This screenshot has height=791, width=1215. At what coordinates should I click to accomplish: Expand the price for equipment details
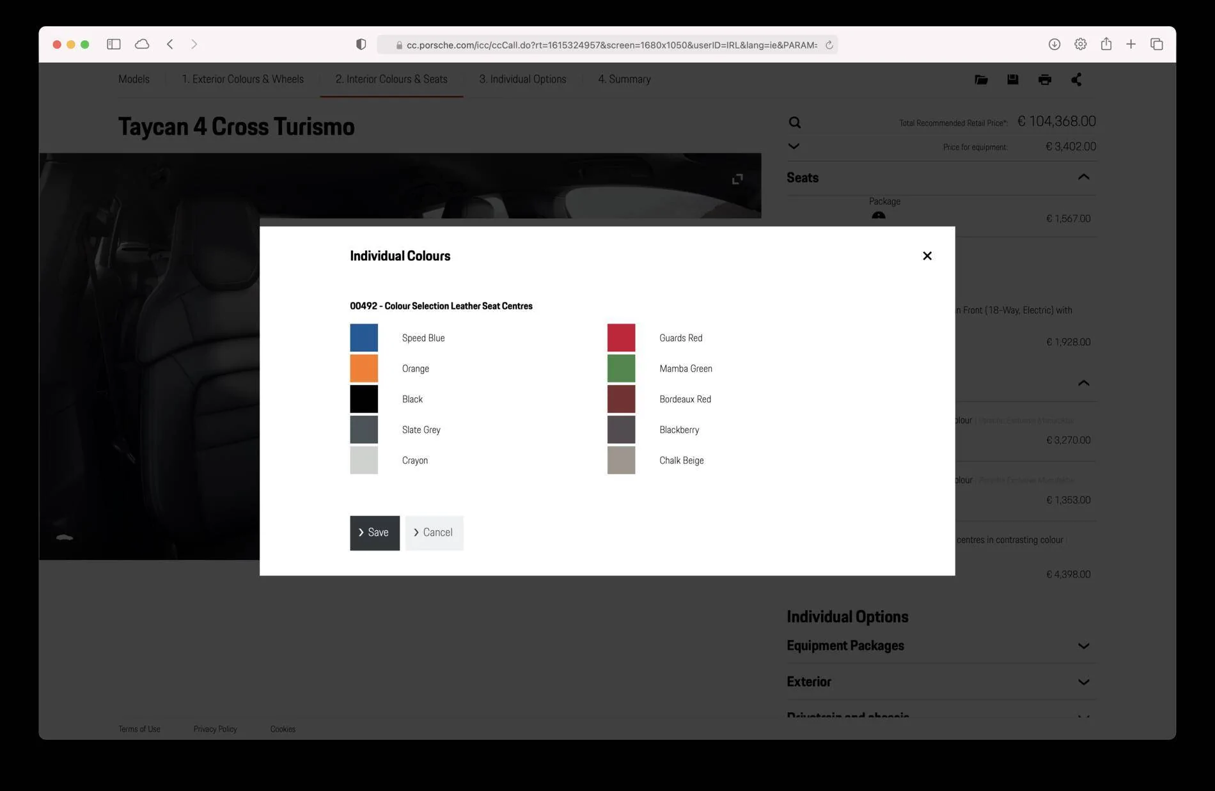pyautogui.click(x=794, y=146)
